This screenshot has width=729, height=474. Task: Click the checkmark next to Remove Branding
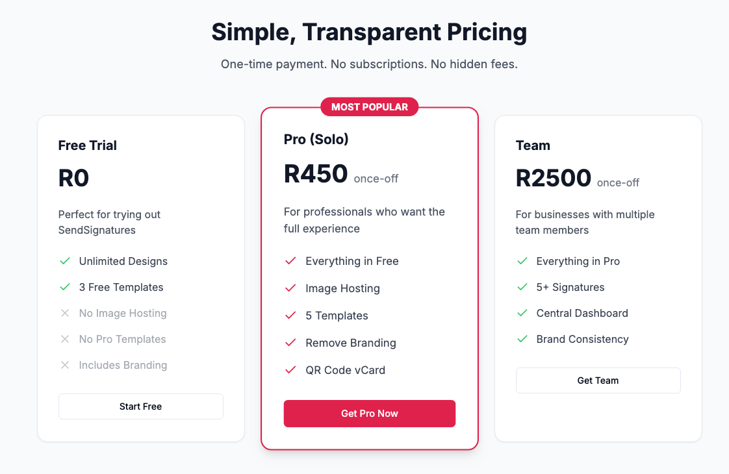click(x=290, y=343)
